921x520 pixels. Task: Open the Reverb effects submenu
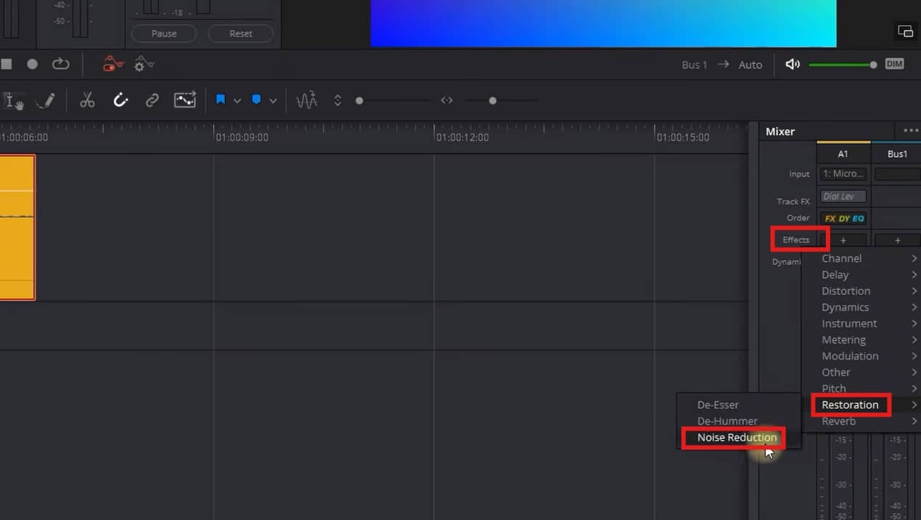click(x=861, y=421)
